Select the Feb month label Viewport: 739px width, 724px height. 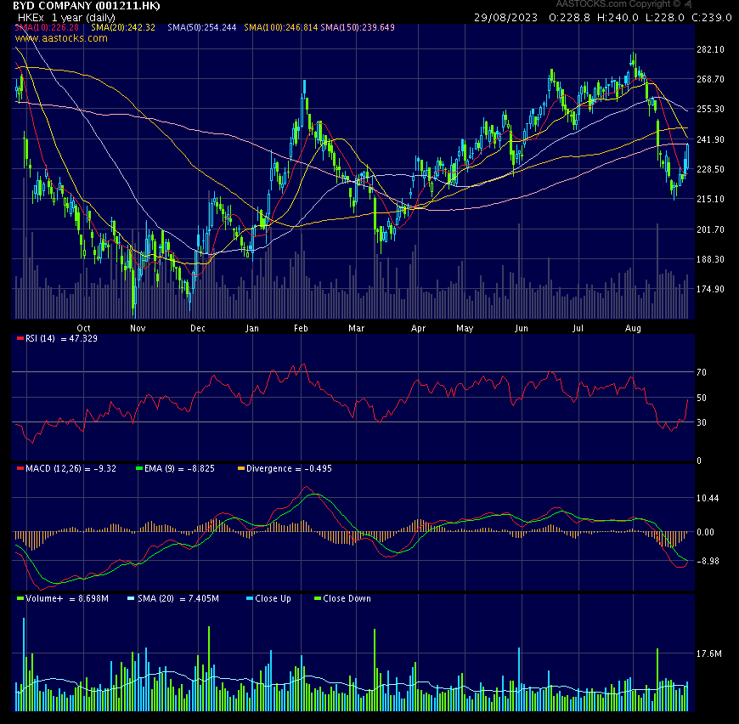click(x=301, y=328)
